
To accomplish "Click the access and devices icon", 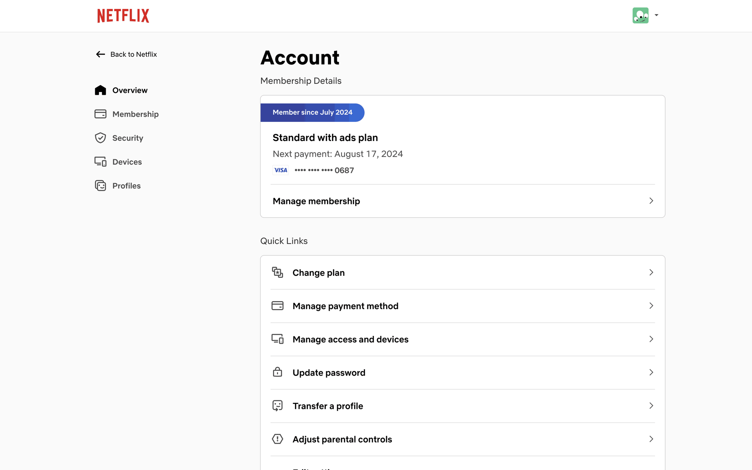I will [277, 339].
